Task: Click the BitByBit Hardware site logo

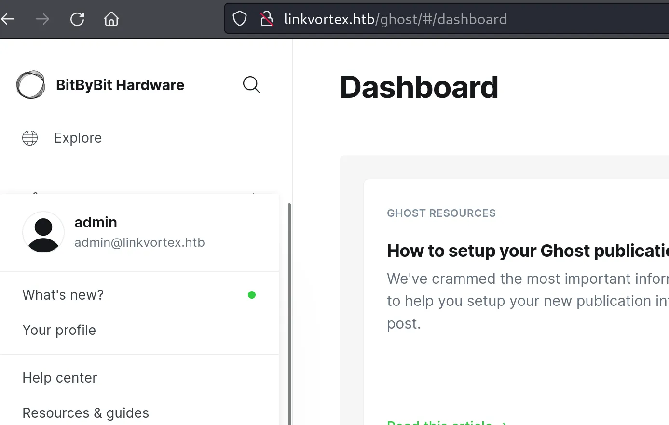Action: point(31,85)
